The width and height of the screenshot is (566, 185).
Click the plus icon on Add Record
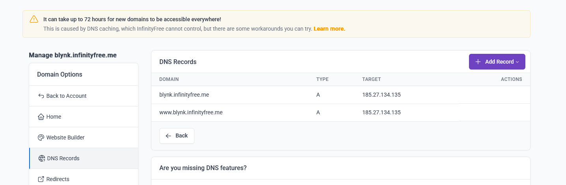tap(478, 62)
